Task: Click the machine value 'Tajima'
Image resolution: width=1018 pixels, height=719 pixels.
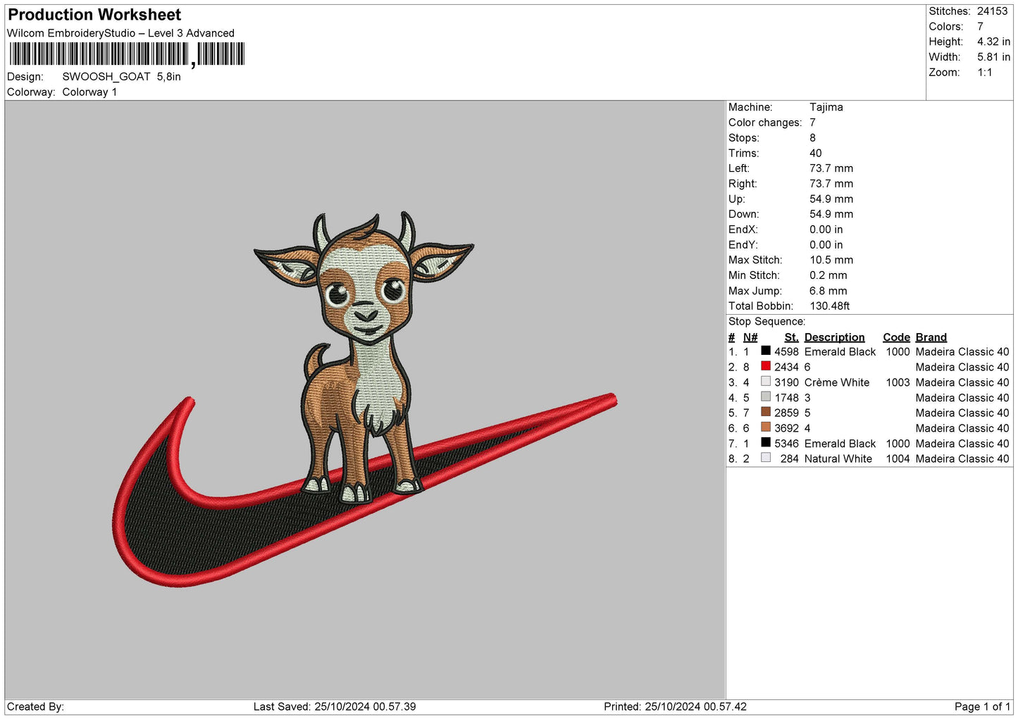Action: [x=826, y=107]
